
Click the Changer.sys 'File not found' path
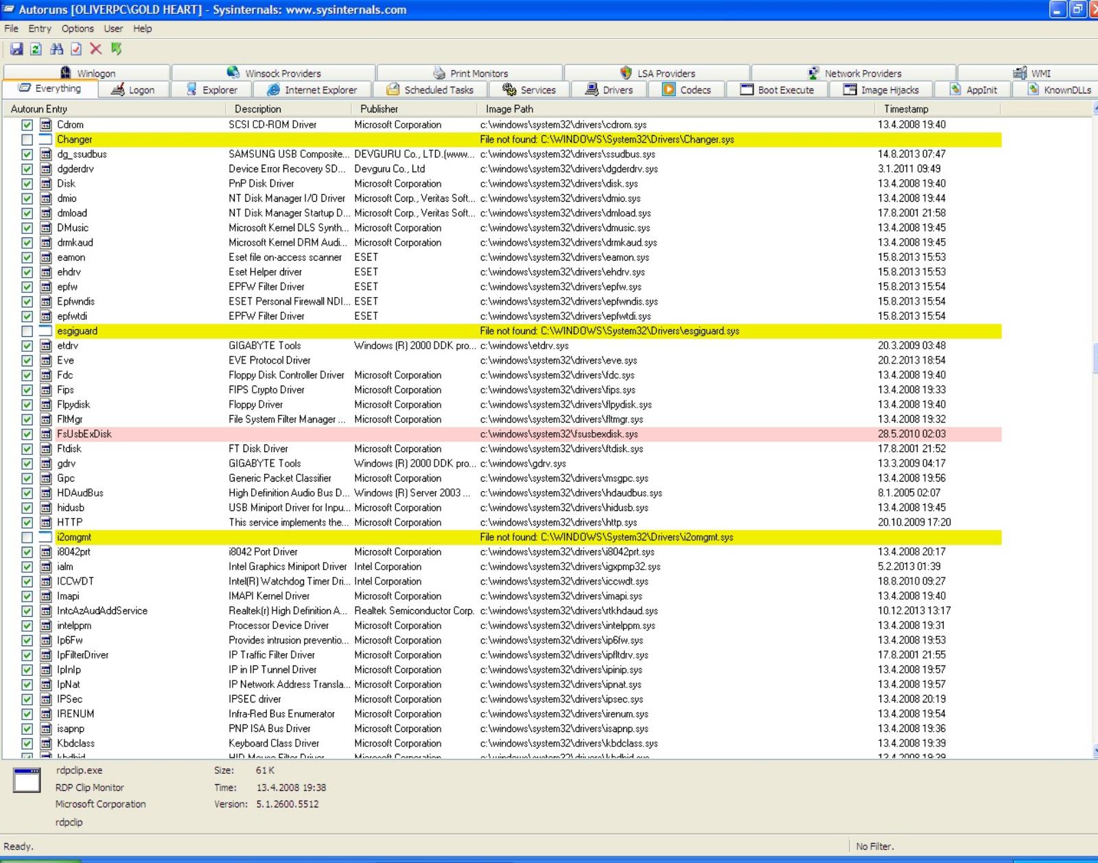click(607, 140)
